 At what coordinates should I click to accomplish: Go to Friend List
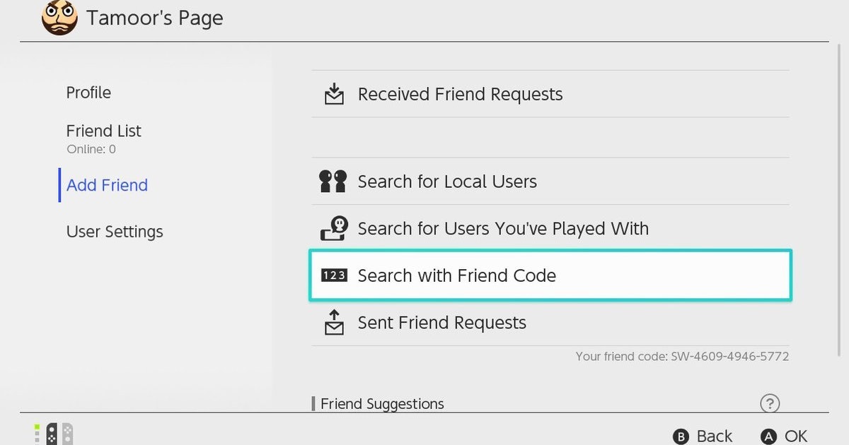pyautogui.click(x=103, y=131)
